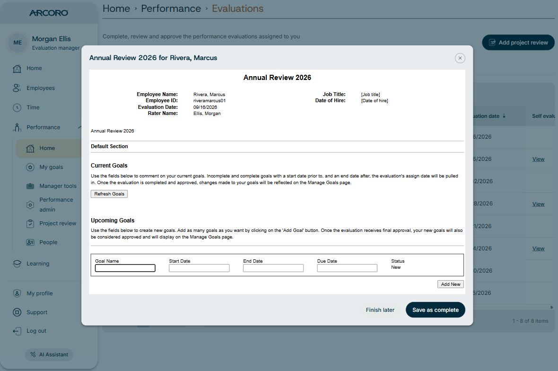558x371 pixels.
Task: Click the Evaluation Date value '09/16/2026'
Action: 205,107
